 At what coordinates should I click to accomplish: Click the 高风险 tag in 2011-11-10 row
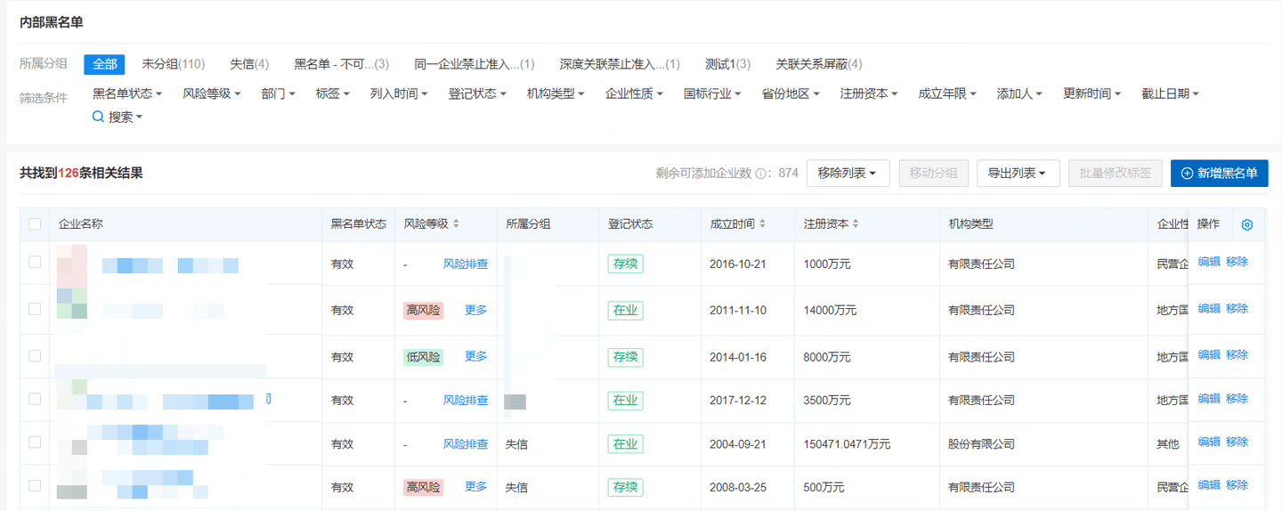point(423,310)
